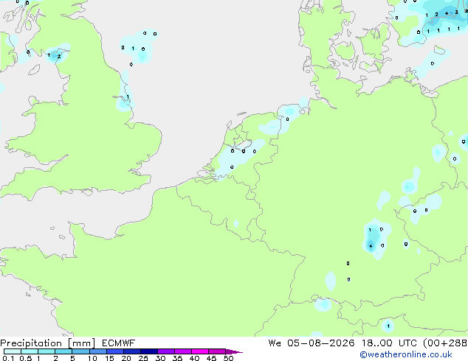Select the lightest 0.1–0.5 mm legend swatch
The image size is (468, 361).
(x=13, y=351)
